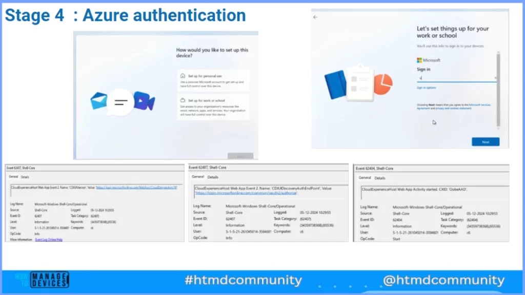Click the Sign in email input field

coord(457,78)
